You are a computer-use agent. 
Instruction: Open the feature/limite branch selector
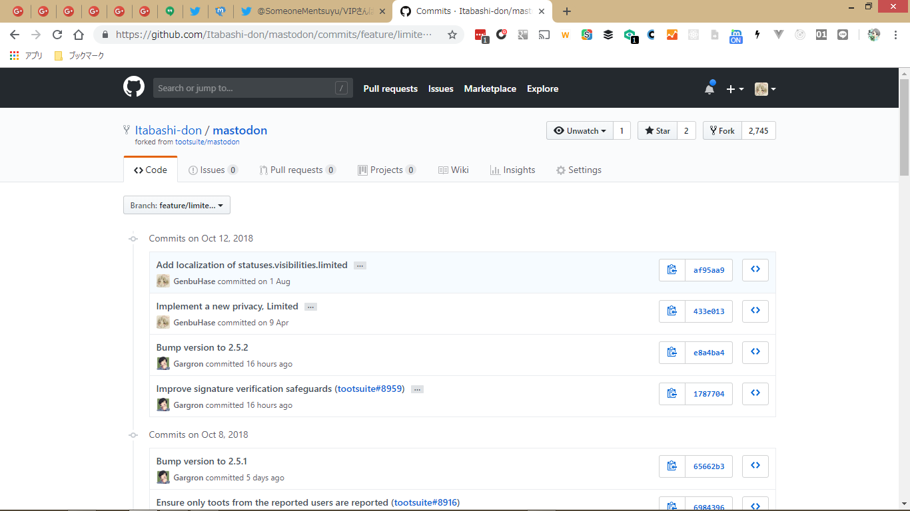tap(177, 206)
